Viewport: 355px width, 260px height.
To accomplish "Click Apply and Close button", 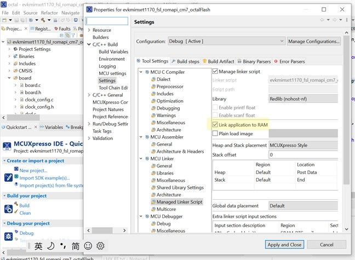I will pos(284,245).
